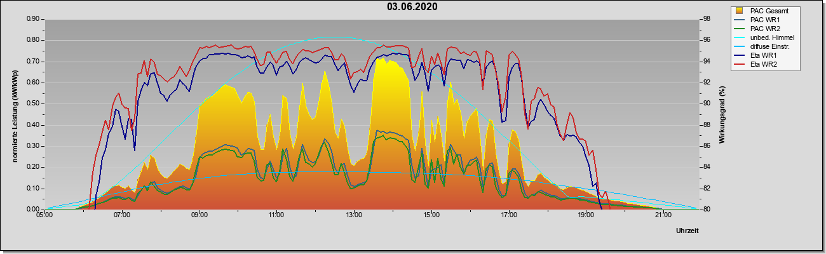Viewport: 826px width, 254px height.
Task: Click the 0.50 left axis value
Action: tap(33, 104)
